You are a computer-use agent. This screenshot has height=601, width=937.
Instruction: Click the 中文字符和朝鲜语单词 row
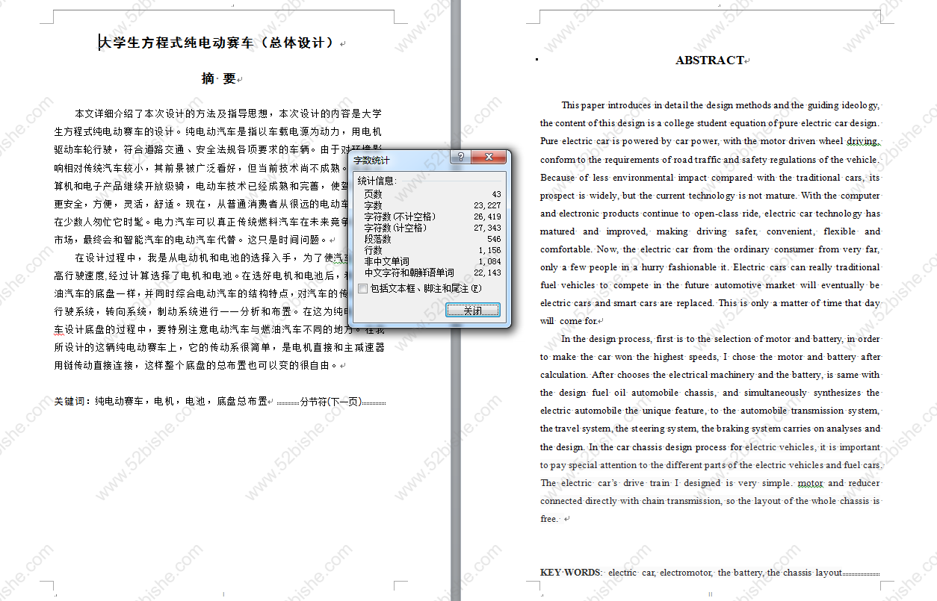(431, 273)
